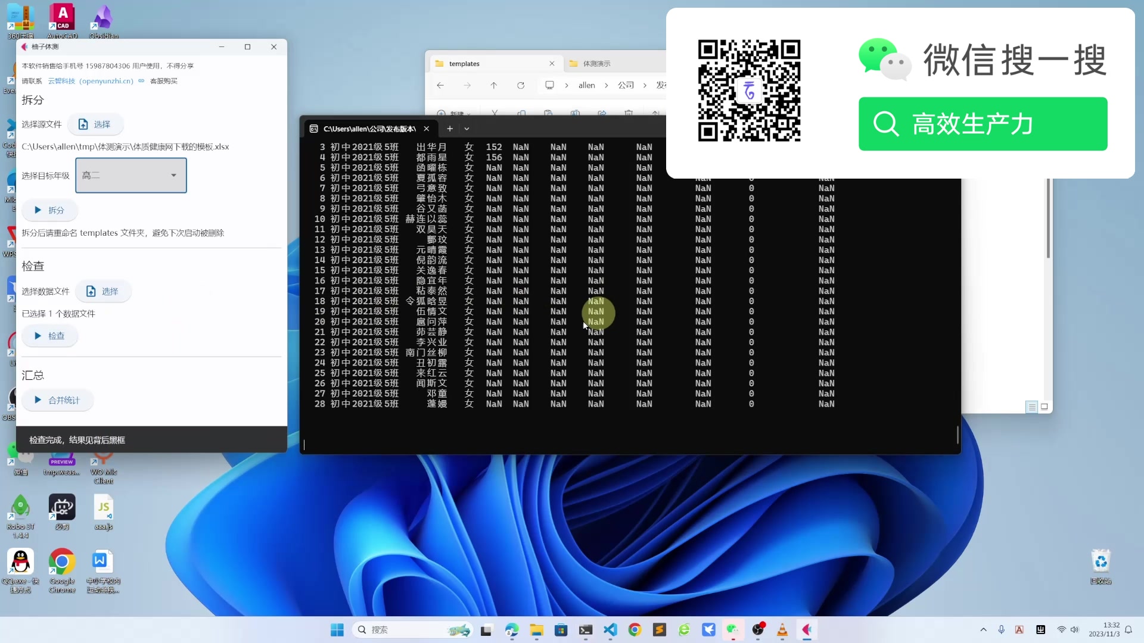This screenshot has width=1144, height=643.
Task: Open the volume control in system tray
Action: pos(1075,630)
